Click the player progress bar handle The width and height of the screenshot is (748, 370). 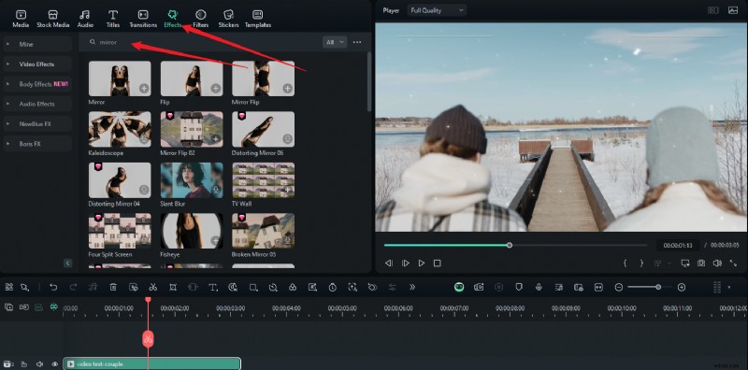[510, 245]
